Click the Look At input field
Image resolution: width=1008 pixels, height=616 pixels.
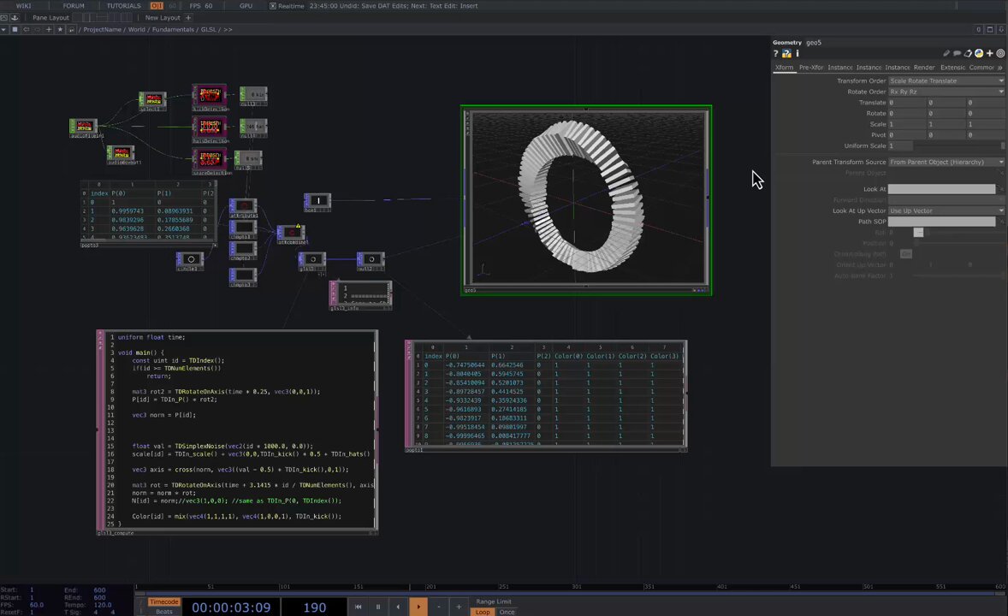[942, 189]
